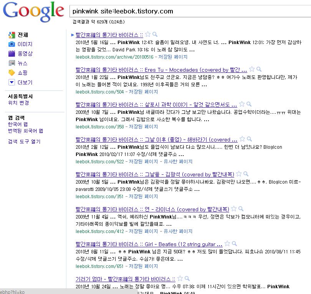Open similar pages for leebok.tistory.com/522
Viewport: 311px width, 294px height.
(178, 161)
